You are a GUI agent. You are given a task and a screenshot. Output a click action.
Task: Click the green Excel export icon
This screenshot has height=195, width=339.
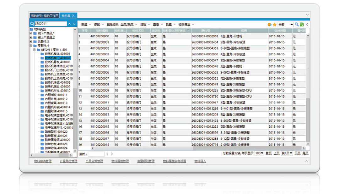(302, 25)
